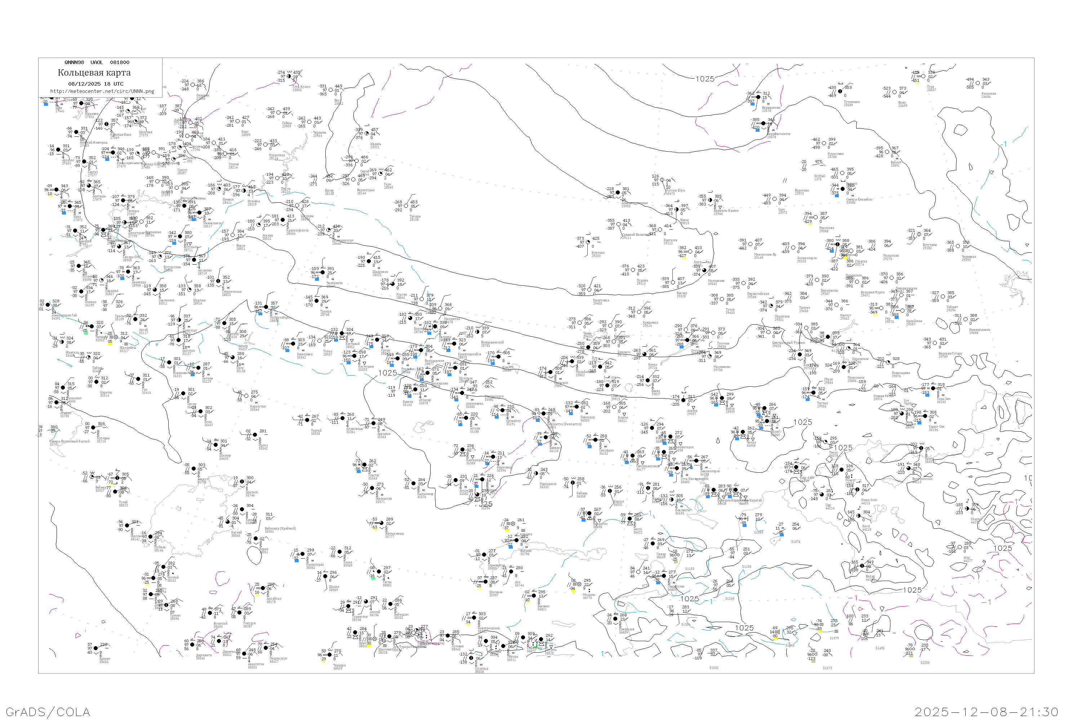Click the Кольцевая карта title
This screenshot has width=1081, height=720.
94,73
